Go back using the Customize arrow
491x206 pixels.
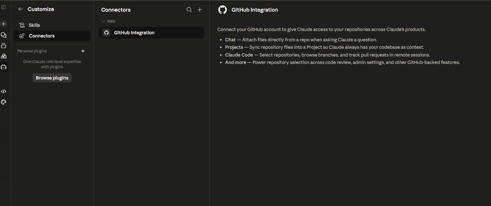21,9
